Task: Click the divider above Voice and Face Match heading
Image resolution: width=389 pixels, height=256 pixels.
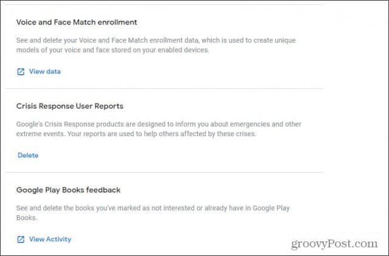Action: point(164,4)
